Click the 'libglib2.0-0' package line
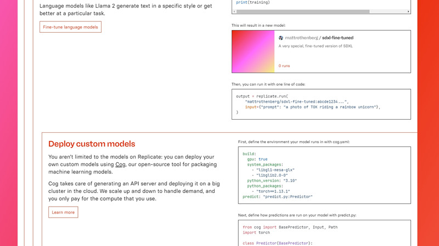The height and width of the screenshot is (246, 439). click(269, 175)
